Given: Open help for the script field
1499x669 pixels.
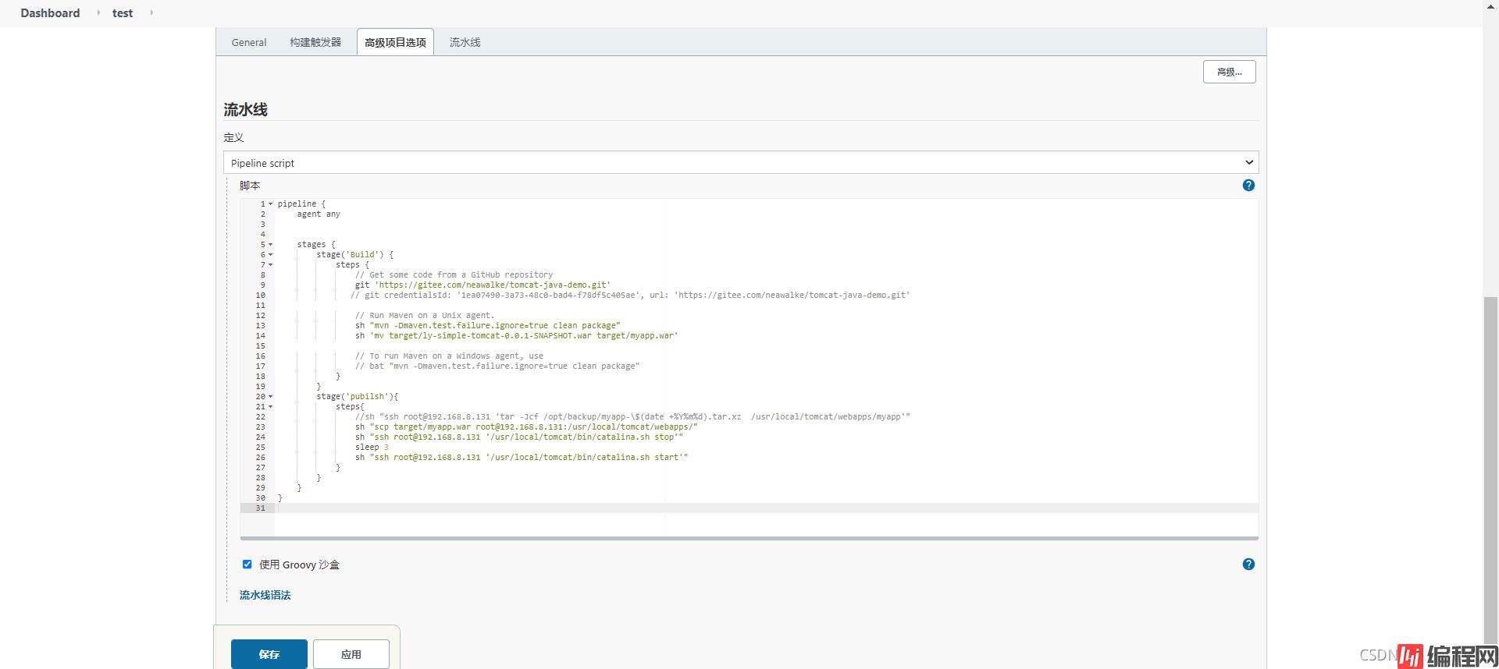Looking at the screenshot, I should 1248,186.
